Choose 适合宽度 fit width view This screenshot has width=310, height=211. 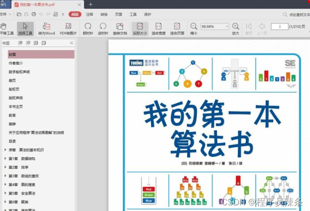159,29
